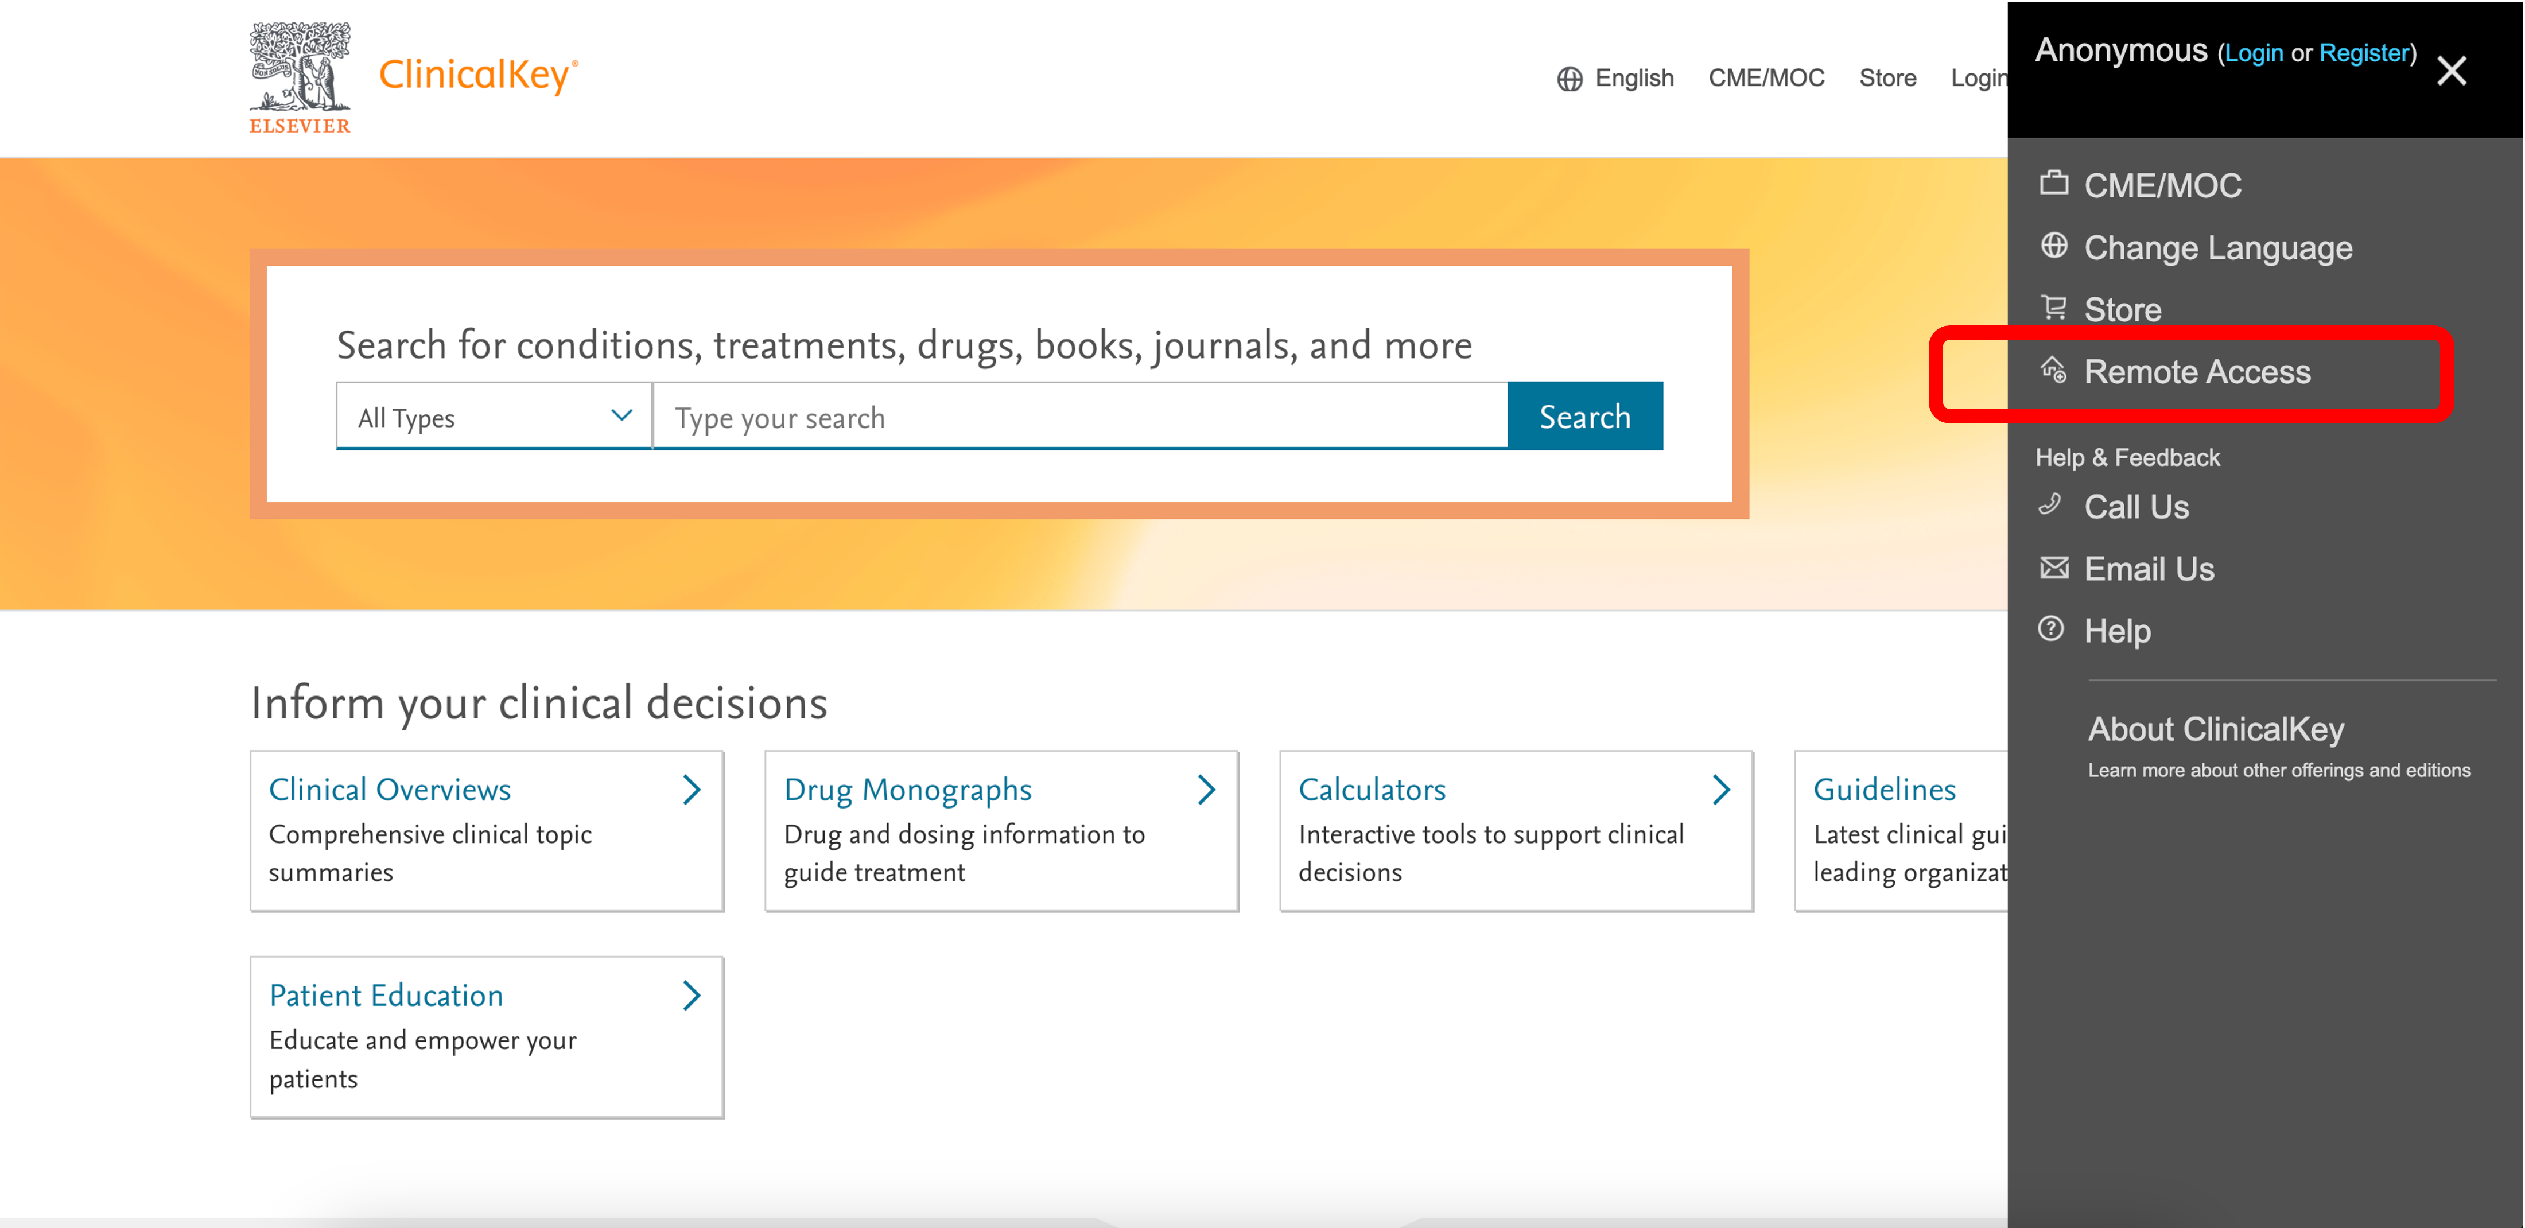Click the Elsevier tree logo

[299, 76]
